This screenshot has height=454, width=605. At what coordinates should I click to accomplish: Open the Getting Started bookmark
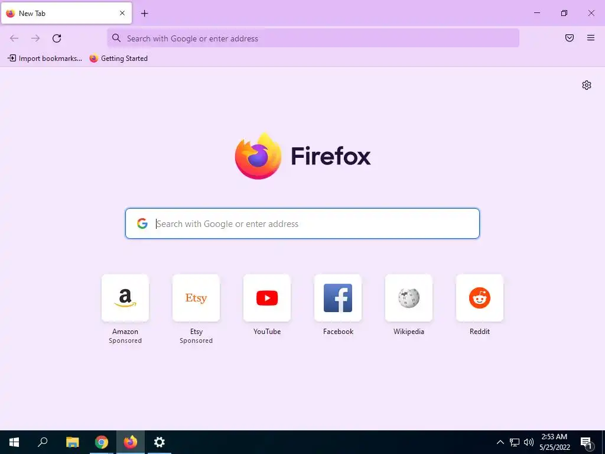click(x=118, y=59)
